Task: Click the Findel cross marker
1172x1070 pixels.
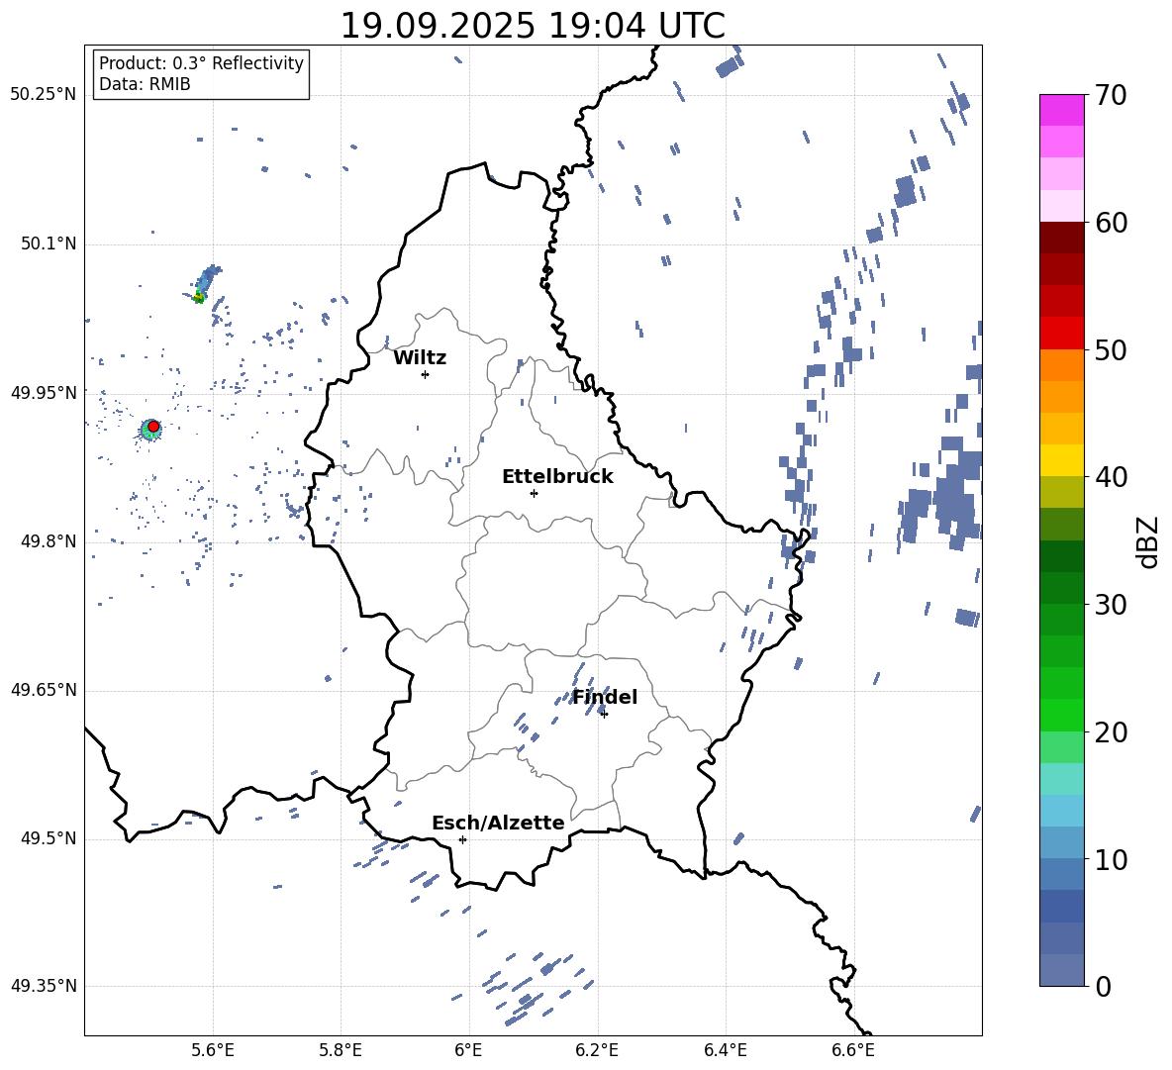Action: click(604, 714)
